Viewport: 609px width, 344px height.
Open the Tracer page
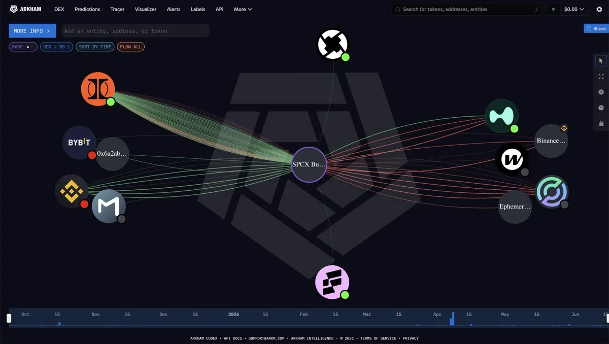click(x=117, y=9)
